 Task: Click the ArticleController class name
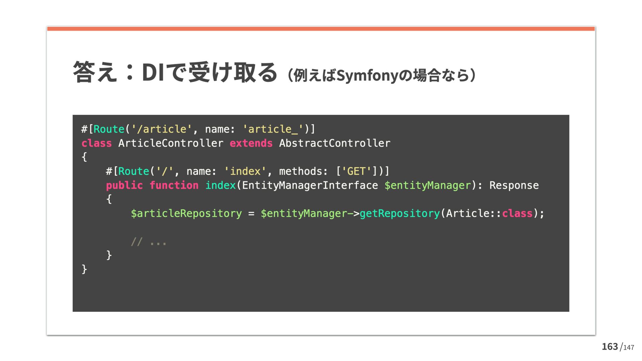[x=171, y=143]
